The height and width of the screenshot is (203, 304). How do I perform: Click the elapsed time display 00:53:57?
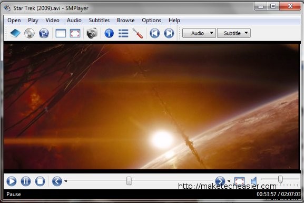click(x=267, y=194)
